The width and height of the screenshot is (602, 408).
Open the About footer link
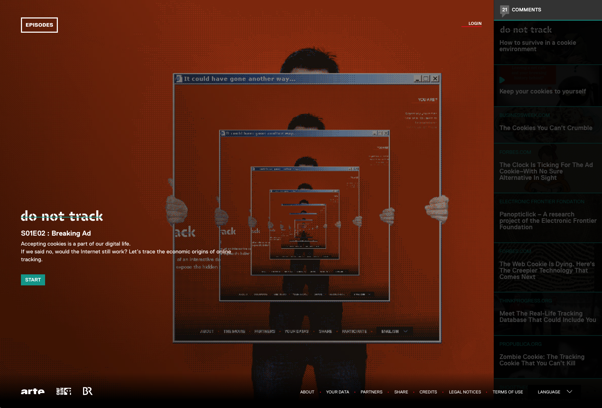click(307, 392)
